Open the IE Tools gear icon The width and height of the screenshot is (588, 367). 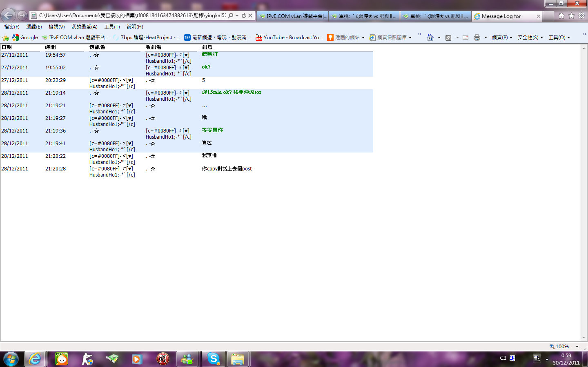point(581,15)
